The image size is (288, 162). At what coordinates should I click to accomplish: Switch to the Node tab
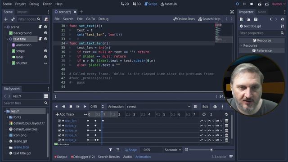pos(262,12)
